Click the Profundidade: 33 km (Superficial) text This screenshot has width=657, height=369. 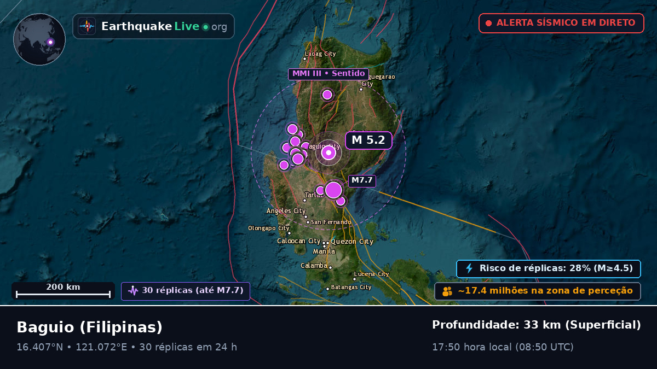(x=537, y=325)
